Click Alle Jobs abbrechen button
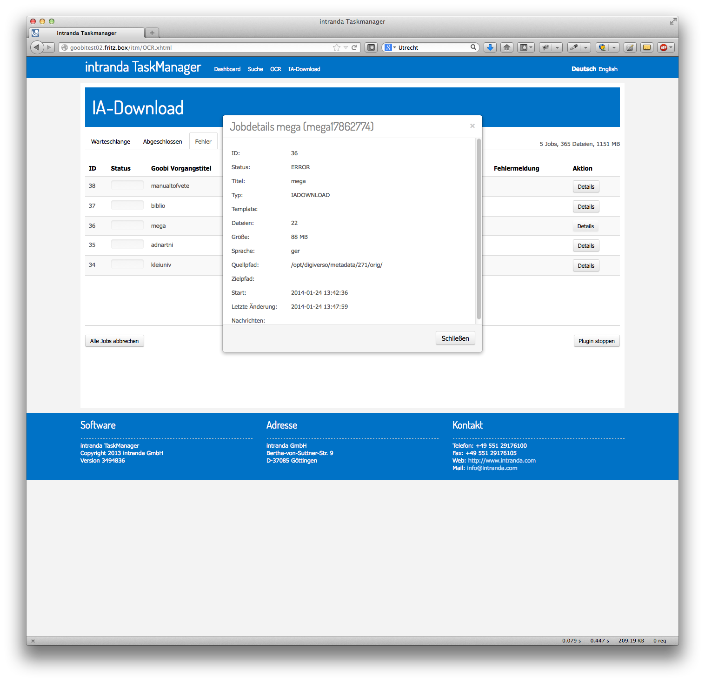Viewport: 705px width, 682px height. point(114,341)
